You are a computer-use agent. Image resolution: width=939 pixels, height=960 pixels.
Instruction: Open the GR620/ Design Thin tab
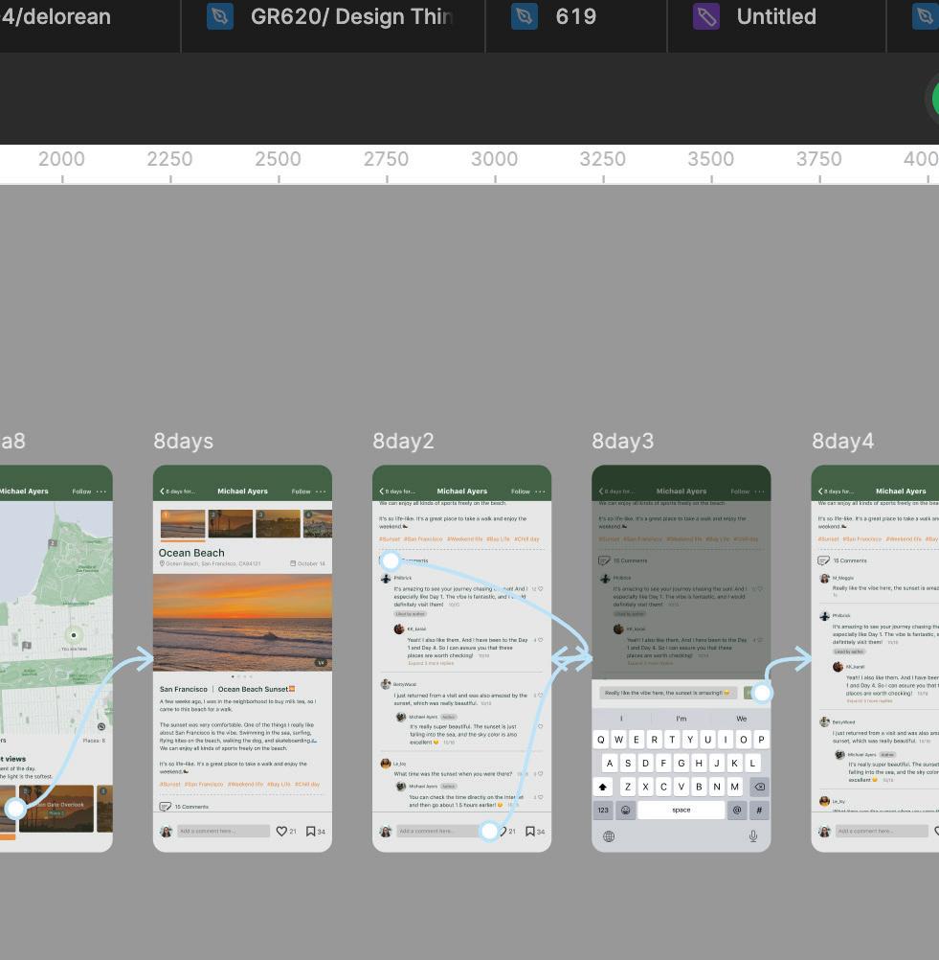tap(333, 17)
